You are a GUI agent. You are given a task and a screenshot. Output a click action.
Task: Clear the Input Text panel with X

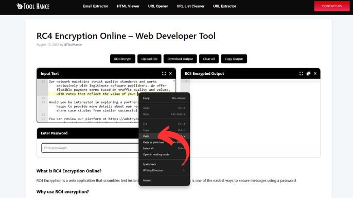pyautogui.click(x=170, y=73)
